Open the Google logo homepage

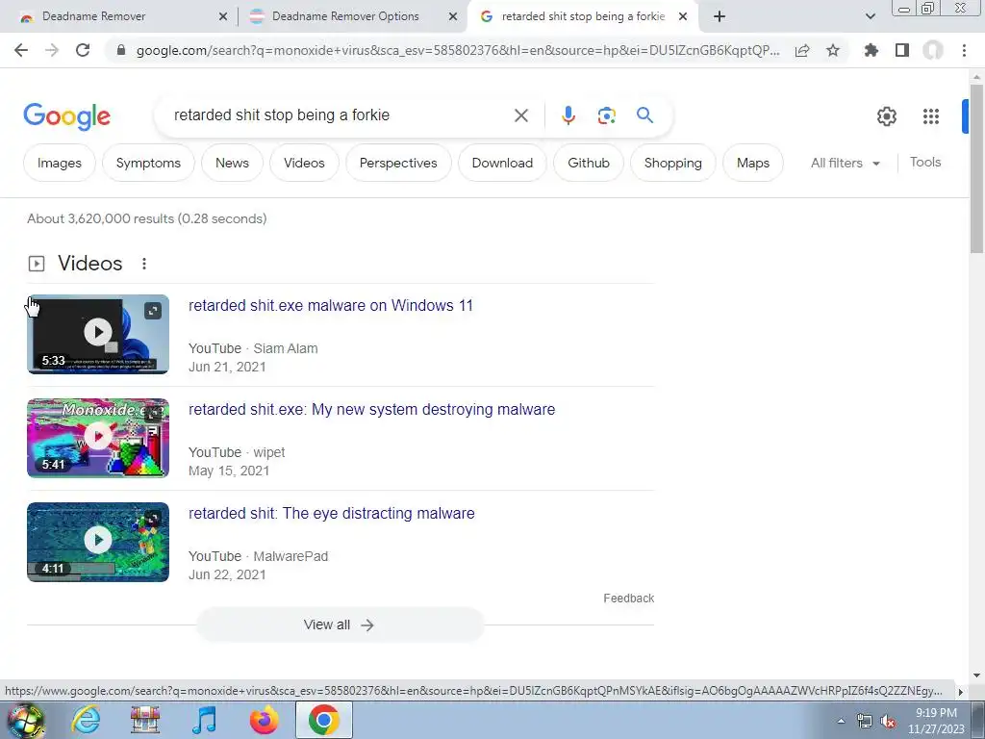click(x=66, y=116)
